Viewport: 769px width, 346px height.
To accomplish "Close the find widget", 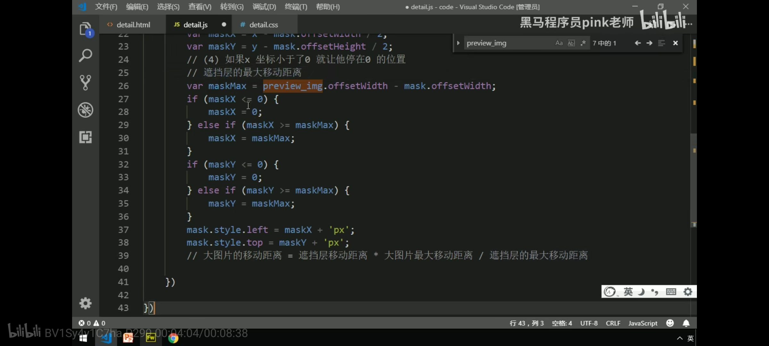I will 675,43.
